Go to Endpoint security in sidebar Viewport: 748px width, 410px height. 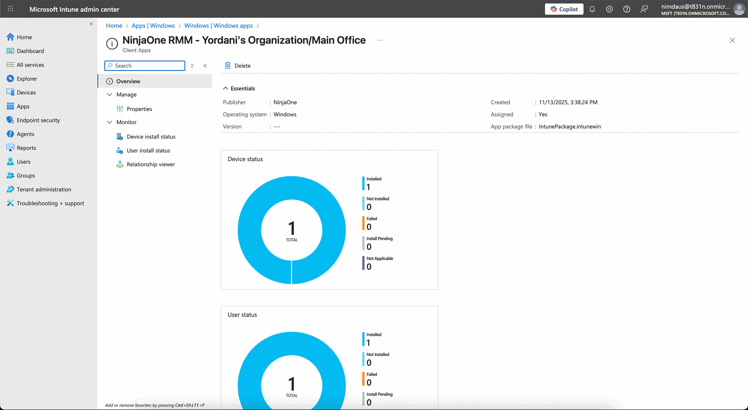tap(38, 120)
